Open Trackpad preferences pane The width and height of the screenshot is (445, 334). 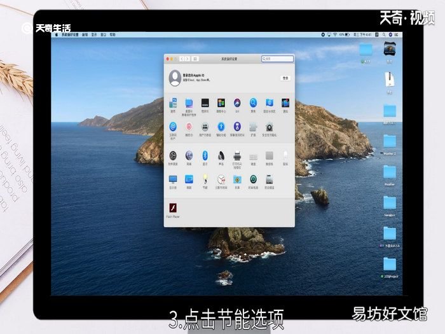pos(270,156)
